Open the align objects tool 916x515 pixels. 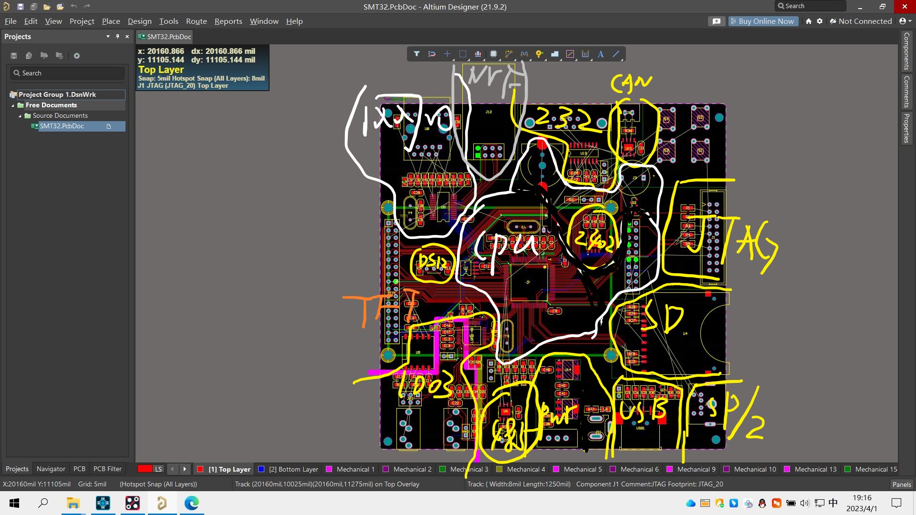click(478, 54)
